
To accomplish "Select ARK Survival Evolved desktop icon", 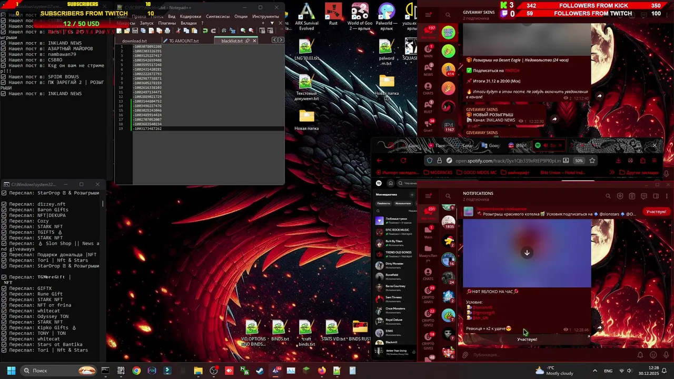I will pyautogui.click(x=306, y=16).
